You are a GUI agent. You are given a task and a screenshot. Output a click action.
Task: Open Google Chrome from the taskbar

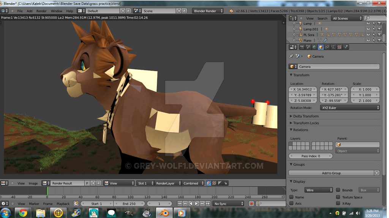[x=23, y=213]
